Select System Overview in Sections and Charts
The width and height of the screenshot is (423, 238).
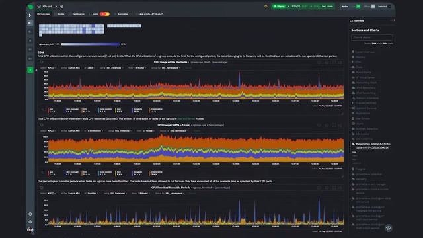tap(365, 52)
